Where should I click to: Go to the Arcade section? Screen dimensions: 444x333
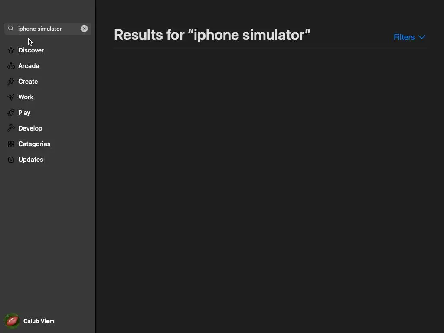(29, 66)
